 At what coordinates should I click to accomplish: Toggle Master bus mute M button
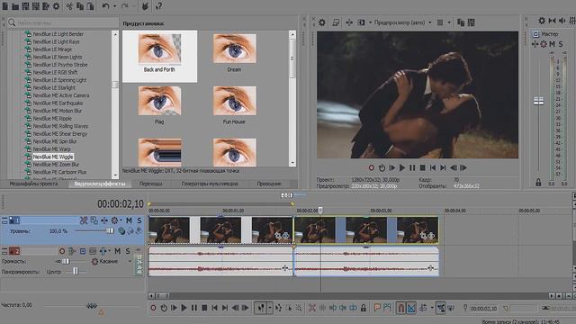(552, 44)
